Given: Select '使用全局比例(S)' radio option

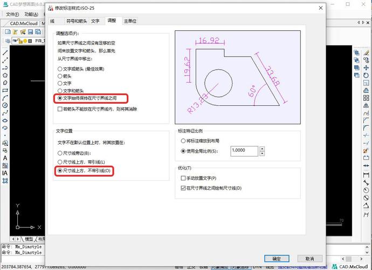Looking at the screenshot, I should 199,151.
